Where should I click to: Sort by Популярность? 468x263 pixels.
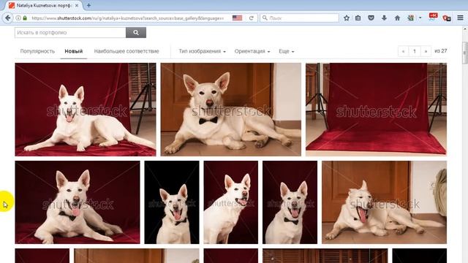(37, 51)
